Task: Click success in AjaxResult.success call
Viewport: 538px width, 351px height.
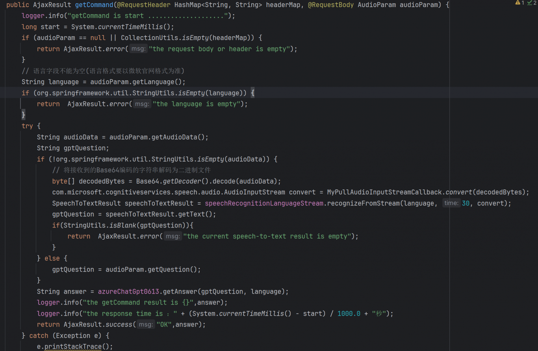Action: 119,324
